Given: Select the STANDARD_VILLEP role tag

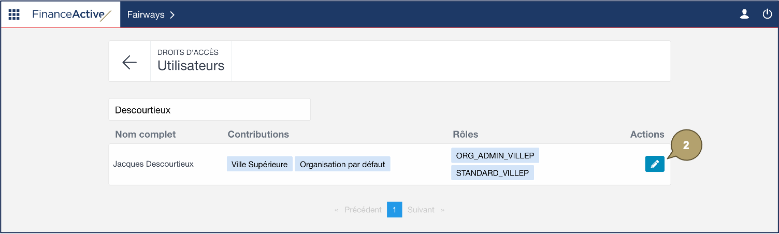Looking at the screenshot, I should click(x=492, y=173).
